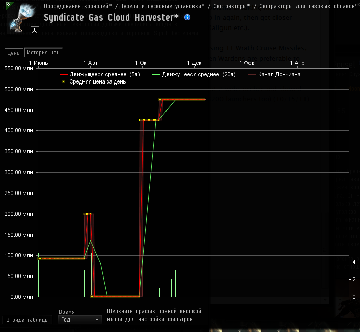Image resolution: width=360 pixels, height=332 pixels.
Task: Click the 200.00 млн. axis label
Action: (19, 214)
